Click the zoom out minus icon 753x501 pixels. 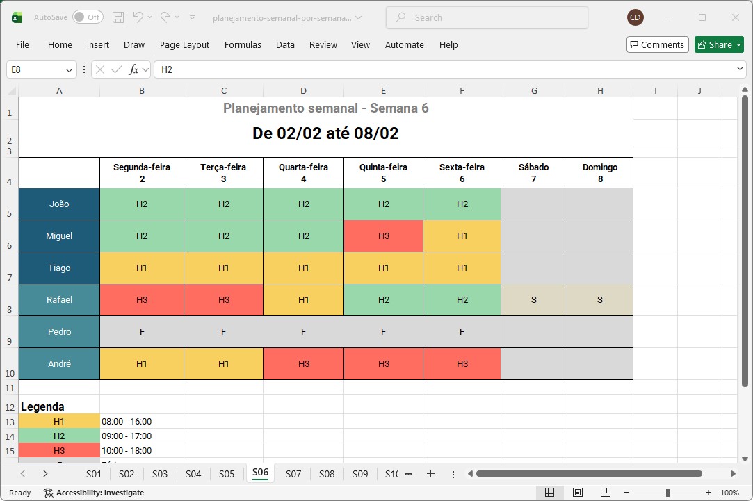[x=626, y=493]
